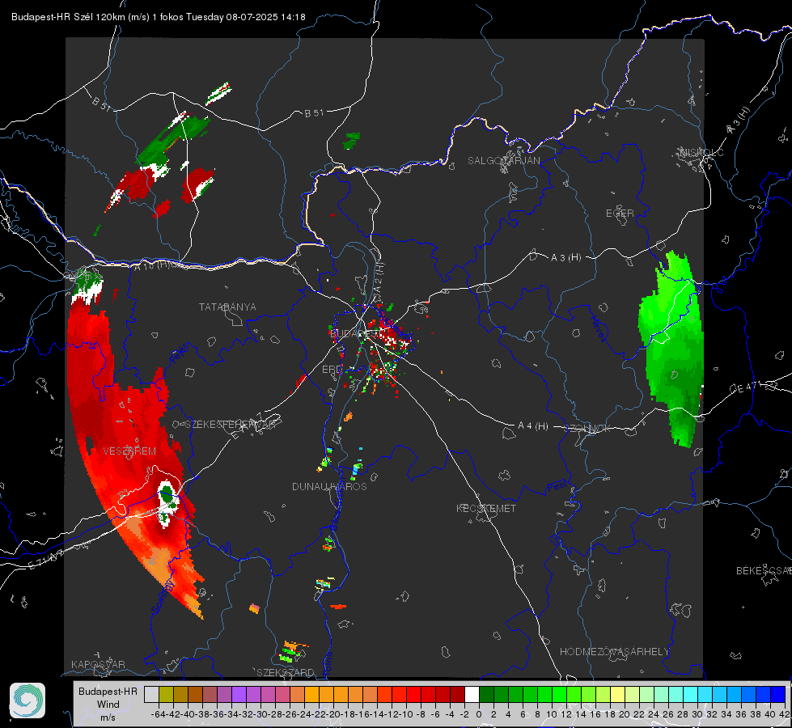Click the white 0 m/s legend swatch

[472, 694]
